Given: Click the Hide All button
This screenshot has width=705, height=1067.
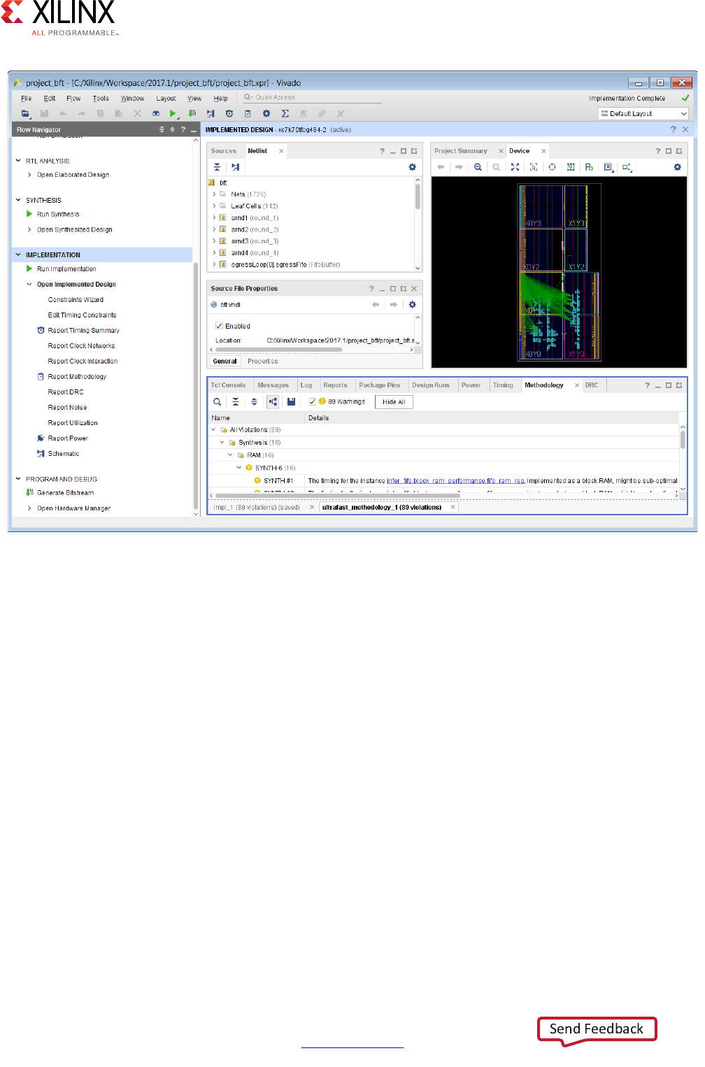Looking at the screenshot, I should click(x=394, y=402).
